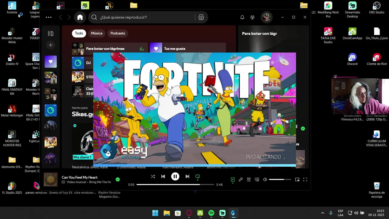Open the DJ icon in the sidebar
This screenshot has height=219, width=389.
click(50, 110)
